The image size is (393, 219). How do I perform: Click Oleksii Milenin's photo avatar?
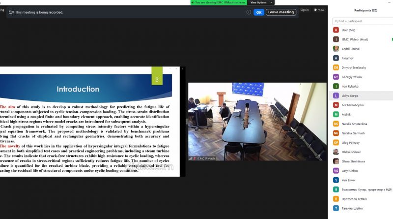click(336, 152)
